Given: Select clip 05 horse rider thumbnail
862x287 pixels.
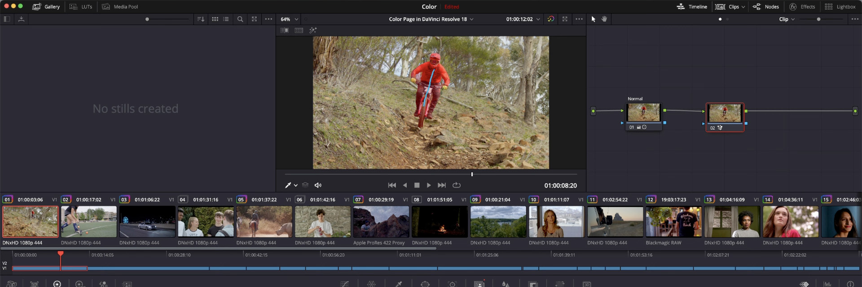Looking at the screenshot, I should coord(264,222).
